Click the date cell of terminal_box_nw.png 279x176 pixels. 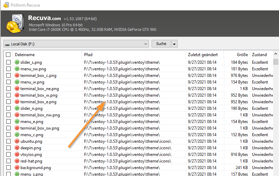point(202,115)
